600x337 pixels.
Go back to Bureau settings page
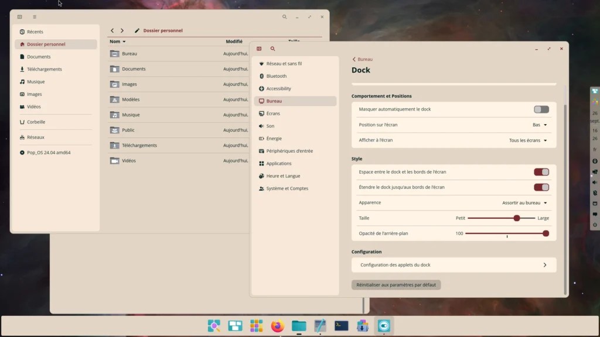362,59
